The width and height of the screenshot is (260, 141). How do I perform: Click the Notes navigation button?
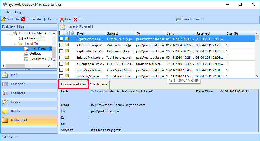pos(29,111)
